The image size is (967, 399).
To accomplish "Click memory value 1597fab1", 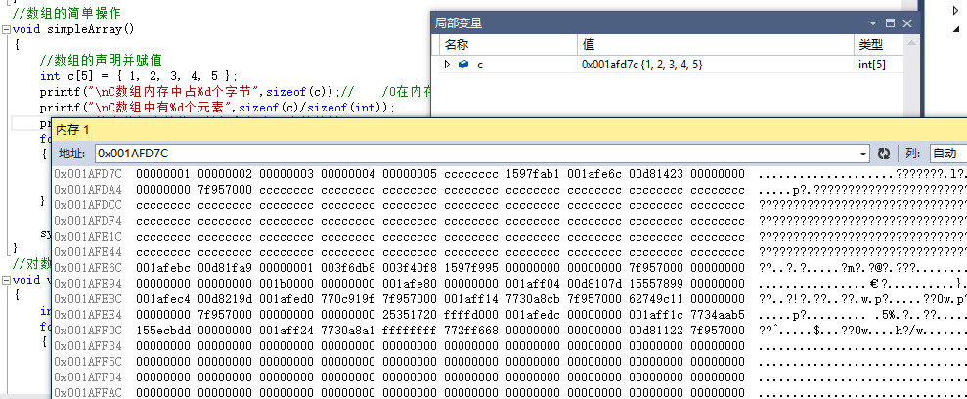I will coord(533,174).
